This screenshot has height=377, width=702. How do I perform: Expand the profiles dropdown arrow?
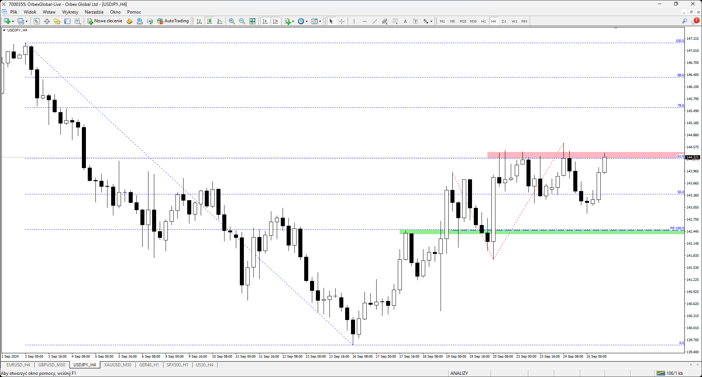click(x=26, y=21)
